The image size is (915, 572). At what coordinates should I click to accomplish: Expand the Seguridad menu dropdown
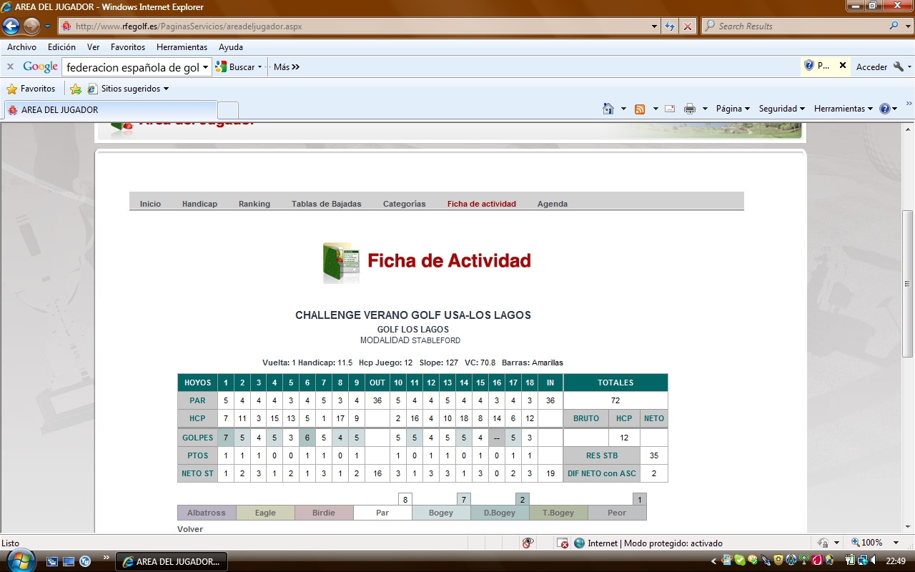pyautogui.click(x=802, y=109)
